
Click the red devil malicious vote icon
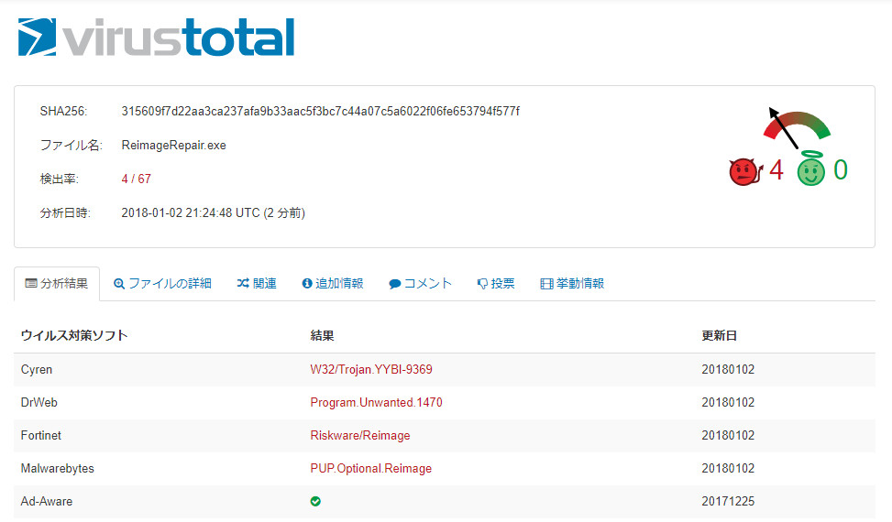click(743, 171)
